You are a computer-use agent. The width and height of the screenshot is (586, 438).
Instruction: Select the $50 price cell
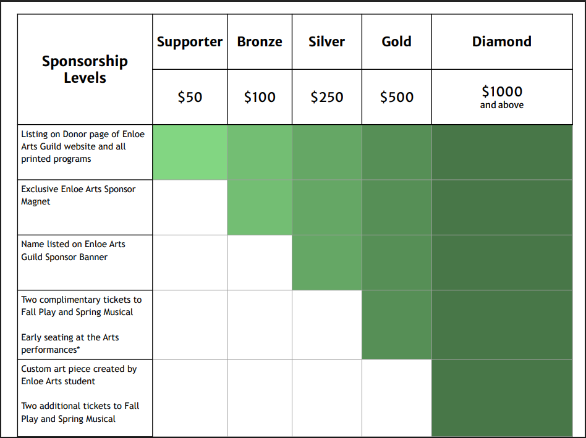click(x=190, y=97)
